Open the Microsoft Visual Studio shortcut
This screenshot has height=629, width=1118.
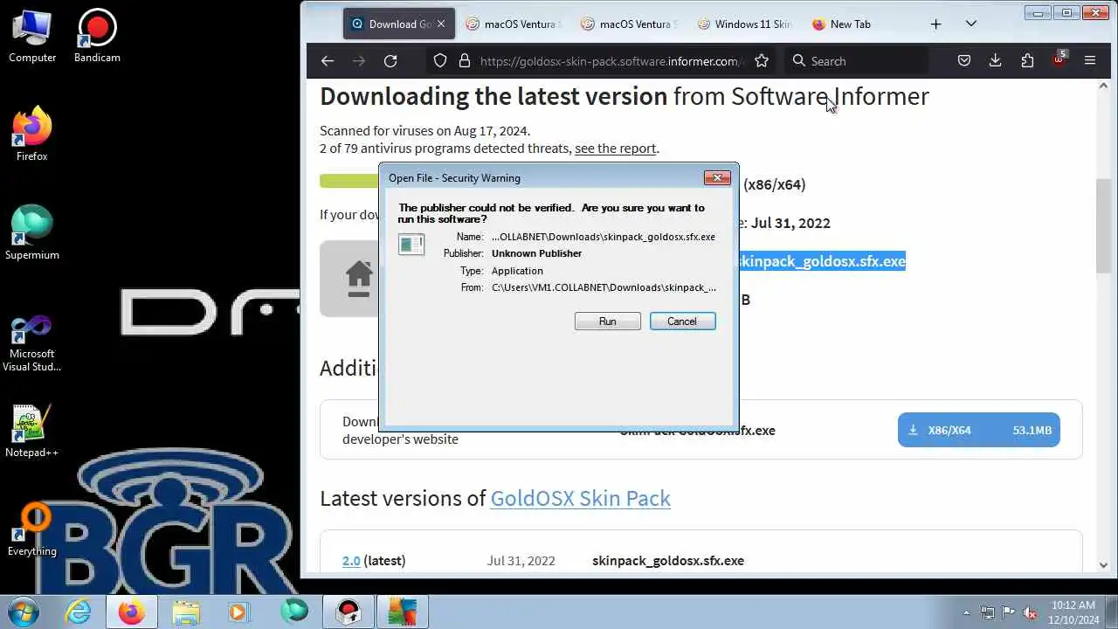point(32,343)
